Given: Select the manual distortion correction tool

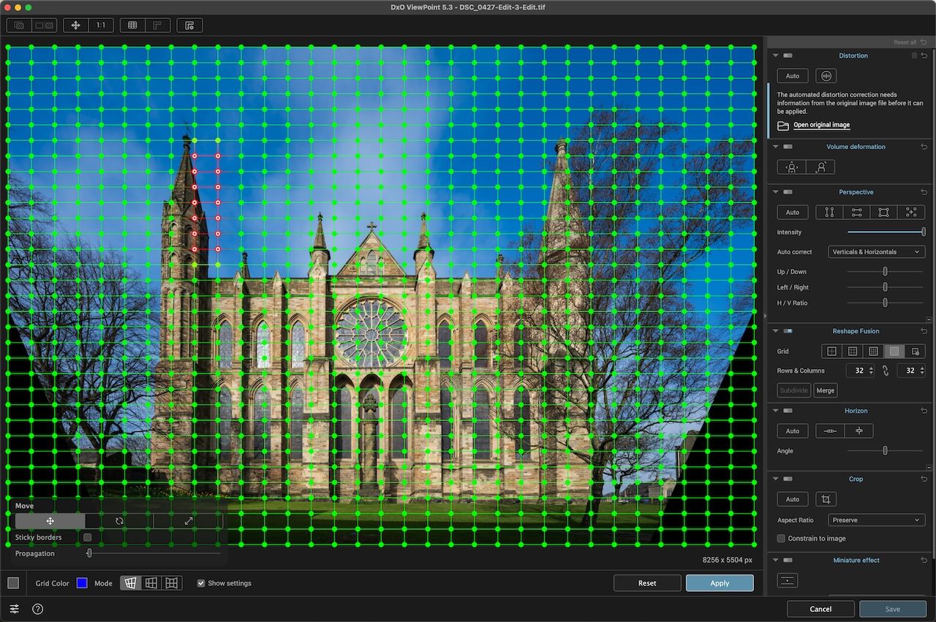Looking at the screenshot, I should point(826,76).
